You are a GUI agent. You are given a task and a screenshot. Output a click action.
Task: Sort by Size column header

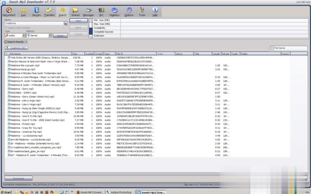click(78, 54)
